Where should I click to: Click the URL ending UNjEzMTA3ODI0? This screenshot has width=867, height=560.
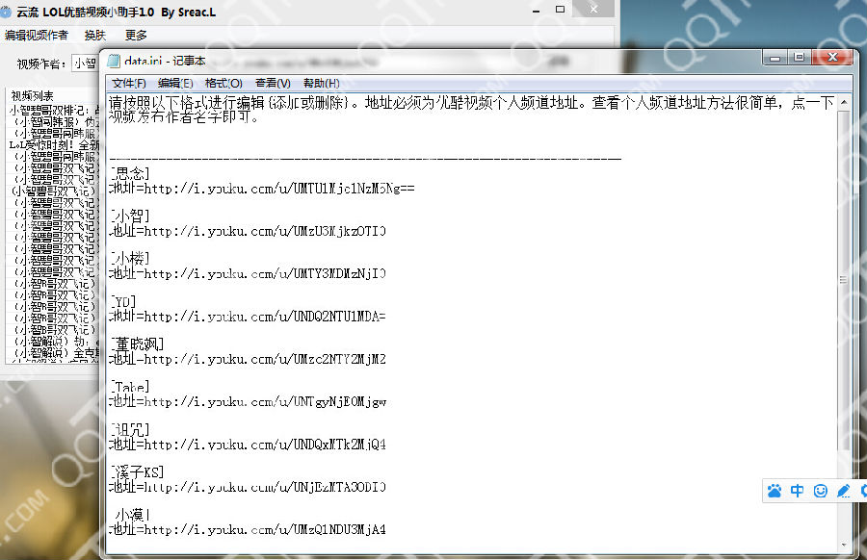[x=248, y=487]
